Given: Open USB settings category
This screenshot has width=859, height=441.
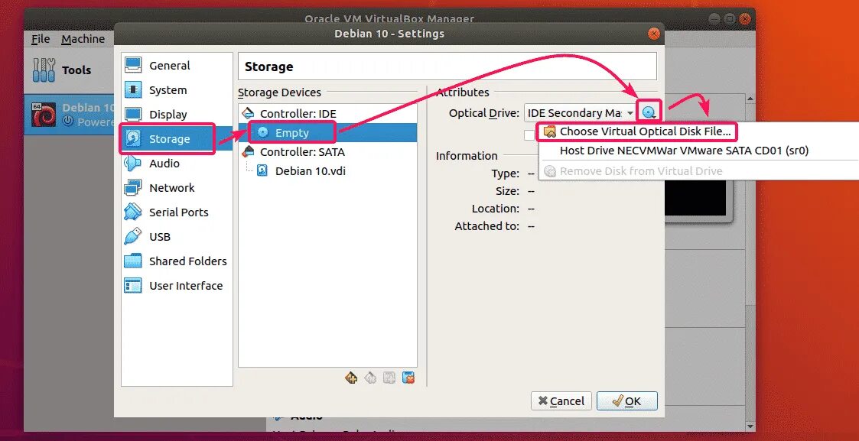Looking at the screenshot, I should pos(177,237).
